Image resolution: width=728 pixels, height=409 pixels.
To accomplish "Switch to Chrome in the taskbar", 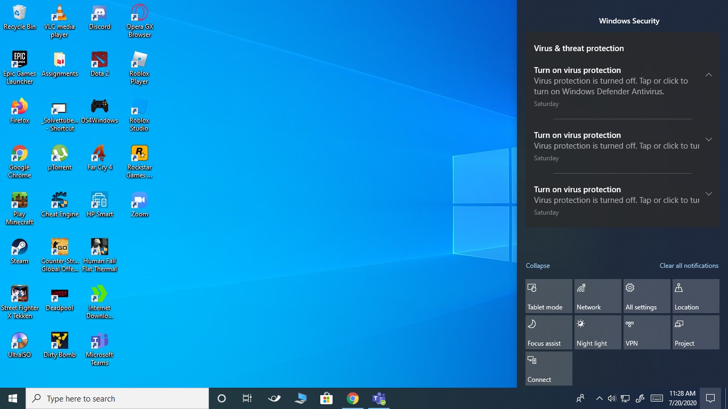I will coord(352,398).
